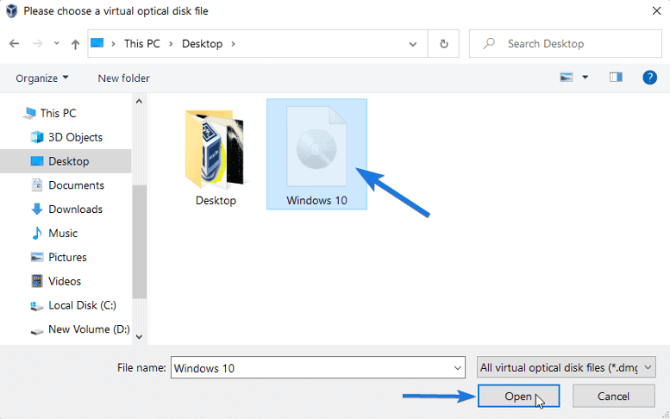
Task: Close the file chooser dialog
Action: point(657,10)
